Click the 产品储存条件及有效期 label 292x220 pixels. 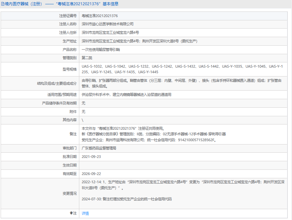59,103
